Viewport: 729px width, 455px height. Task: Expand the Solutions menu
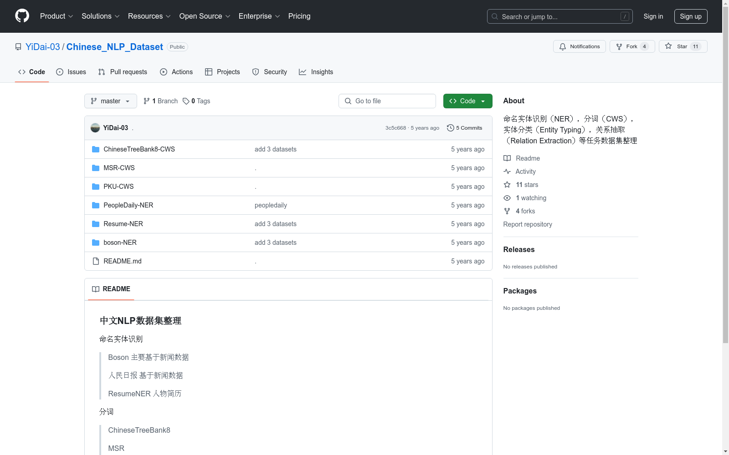[x=100, y=16]
